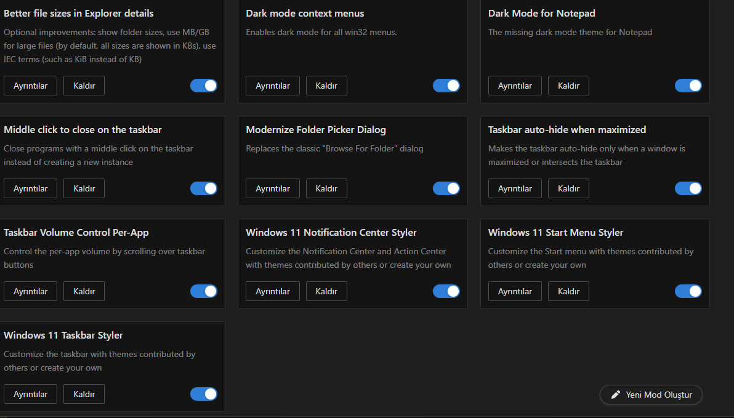Click 'Close programs with a middle click' description

[99, 155]
